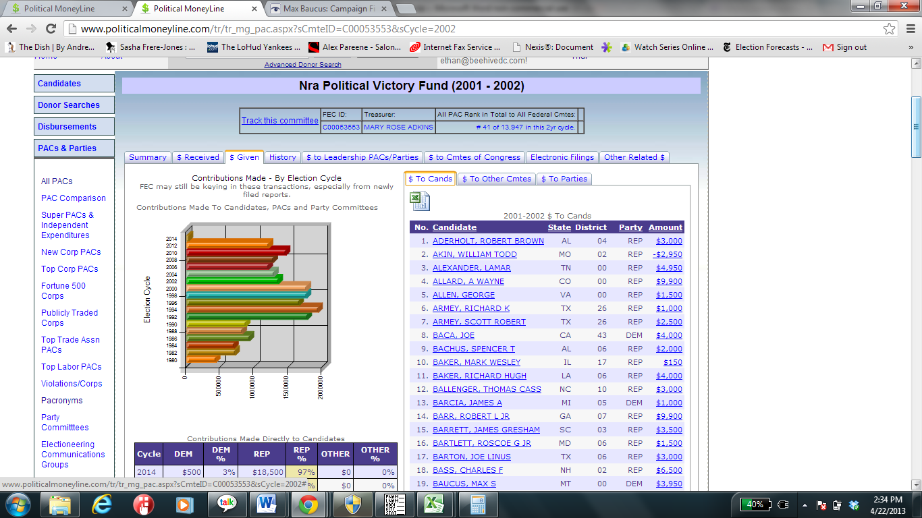Open the MARY ROSE ADKINS treasurer link
922x518 pixels.
tap(398, 127)
